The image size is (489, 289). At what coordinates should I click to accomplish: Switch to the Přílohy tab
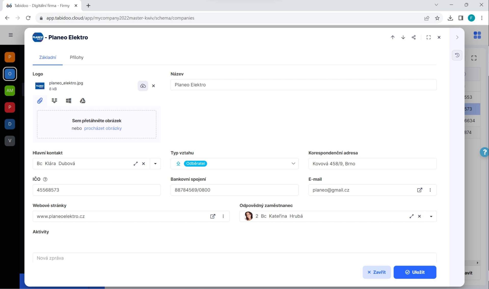pyautogui.click(x=76, y=57)
